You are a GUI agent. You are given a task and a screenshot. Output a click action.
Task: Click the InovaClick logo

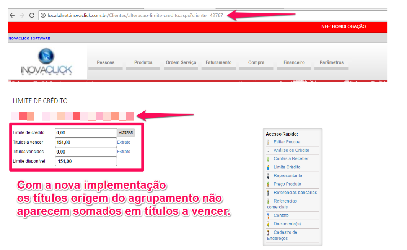(46, 62)
